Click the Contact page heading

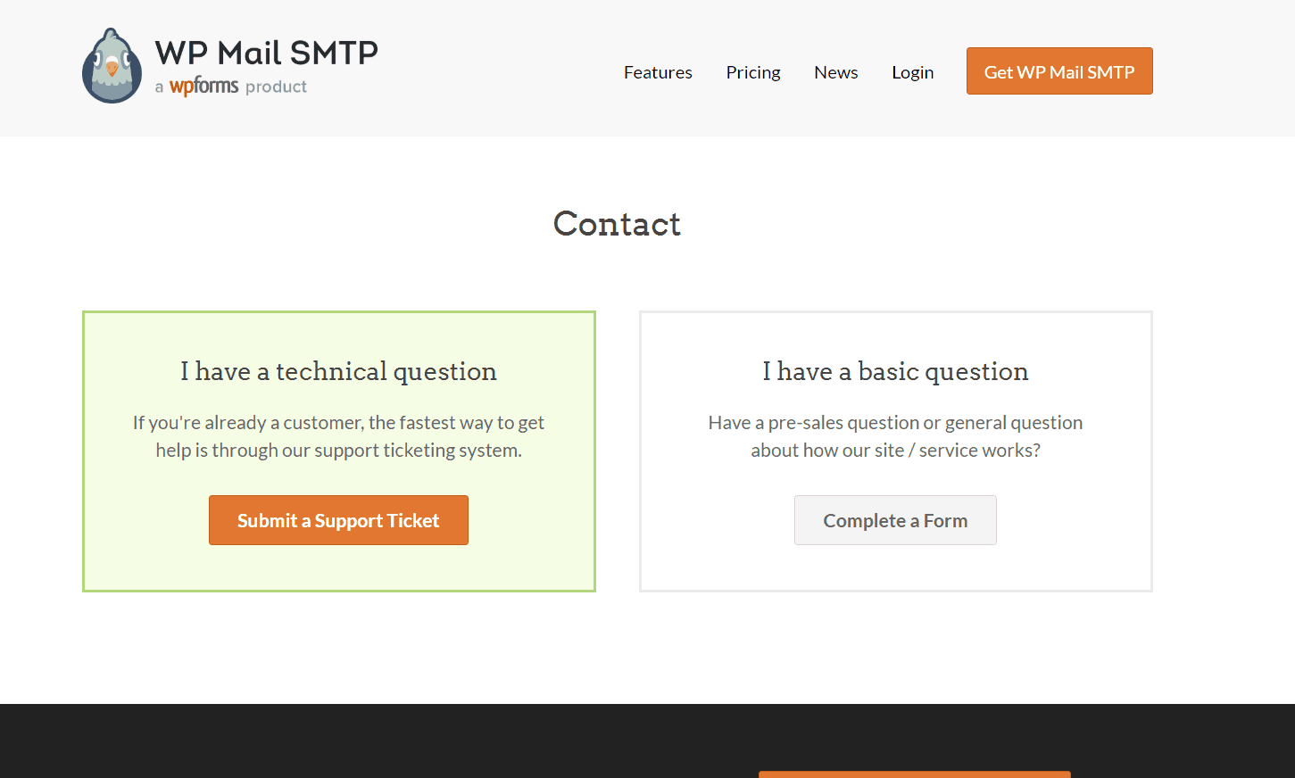(617, 224)
